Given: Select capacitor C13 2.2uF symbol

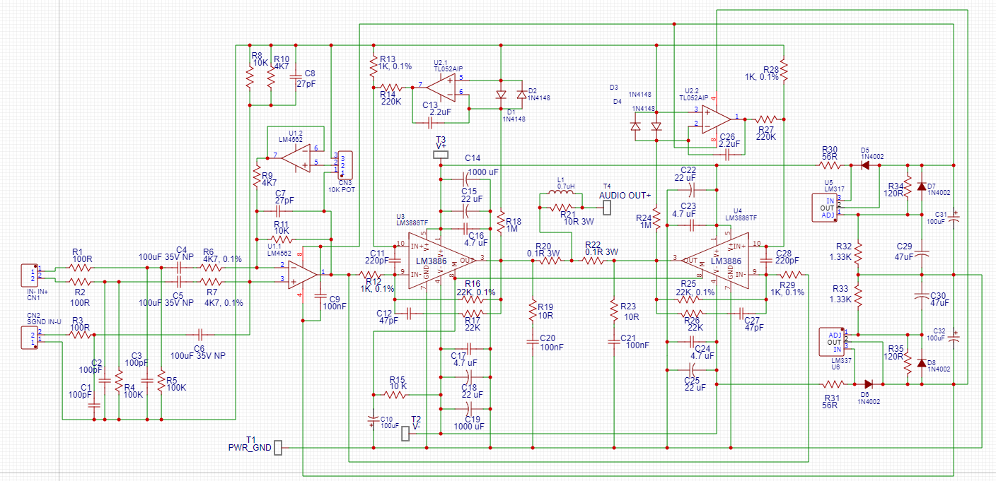Looking at the screenshot, I should tap(431, 122).
